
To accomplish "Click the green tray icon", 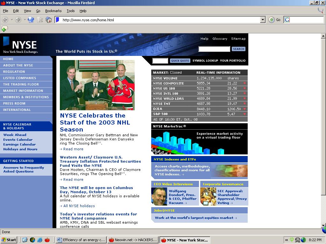I will (x=292, y=240).
